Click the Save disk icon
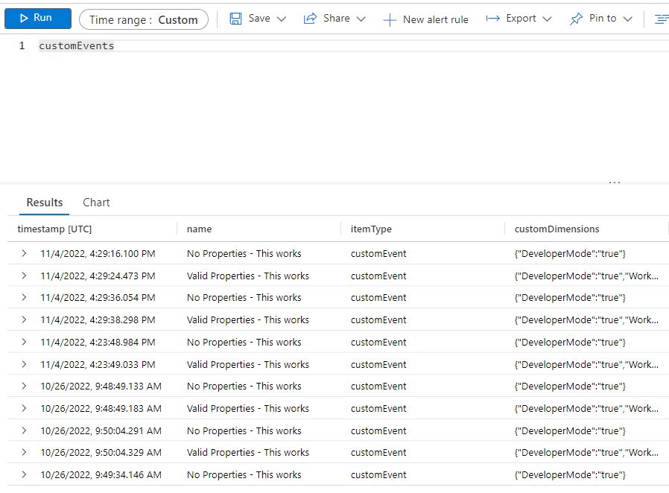Screen dimensions: 669x493 coord(235,19)
